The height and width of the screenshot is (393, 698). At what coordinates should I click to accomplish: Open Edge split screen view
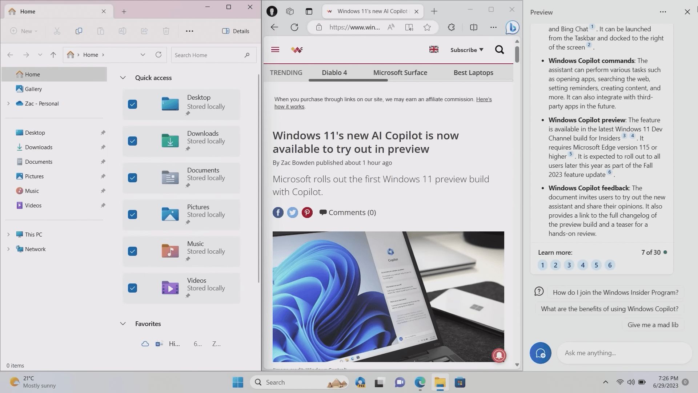[x=473, y=27]
